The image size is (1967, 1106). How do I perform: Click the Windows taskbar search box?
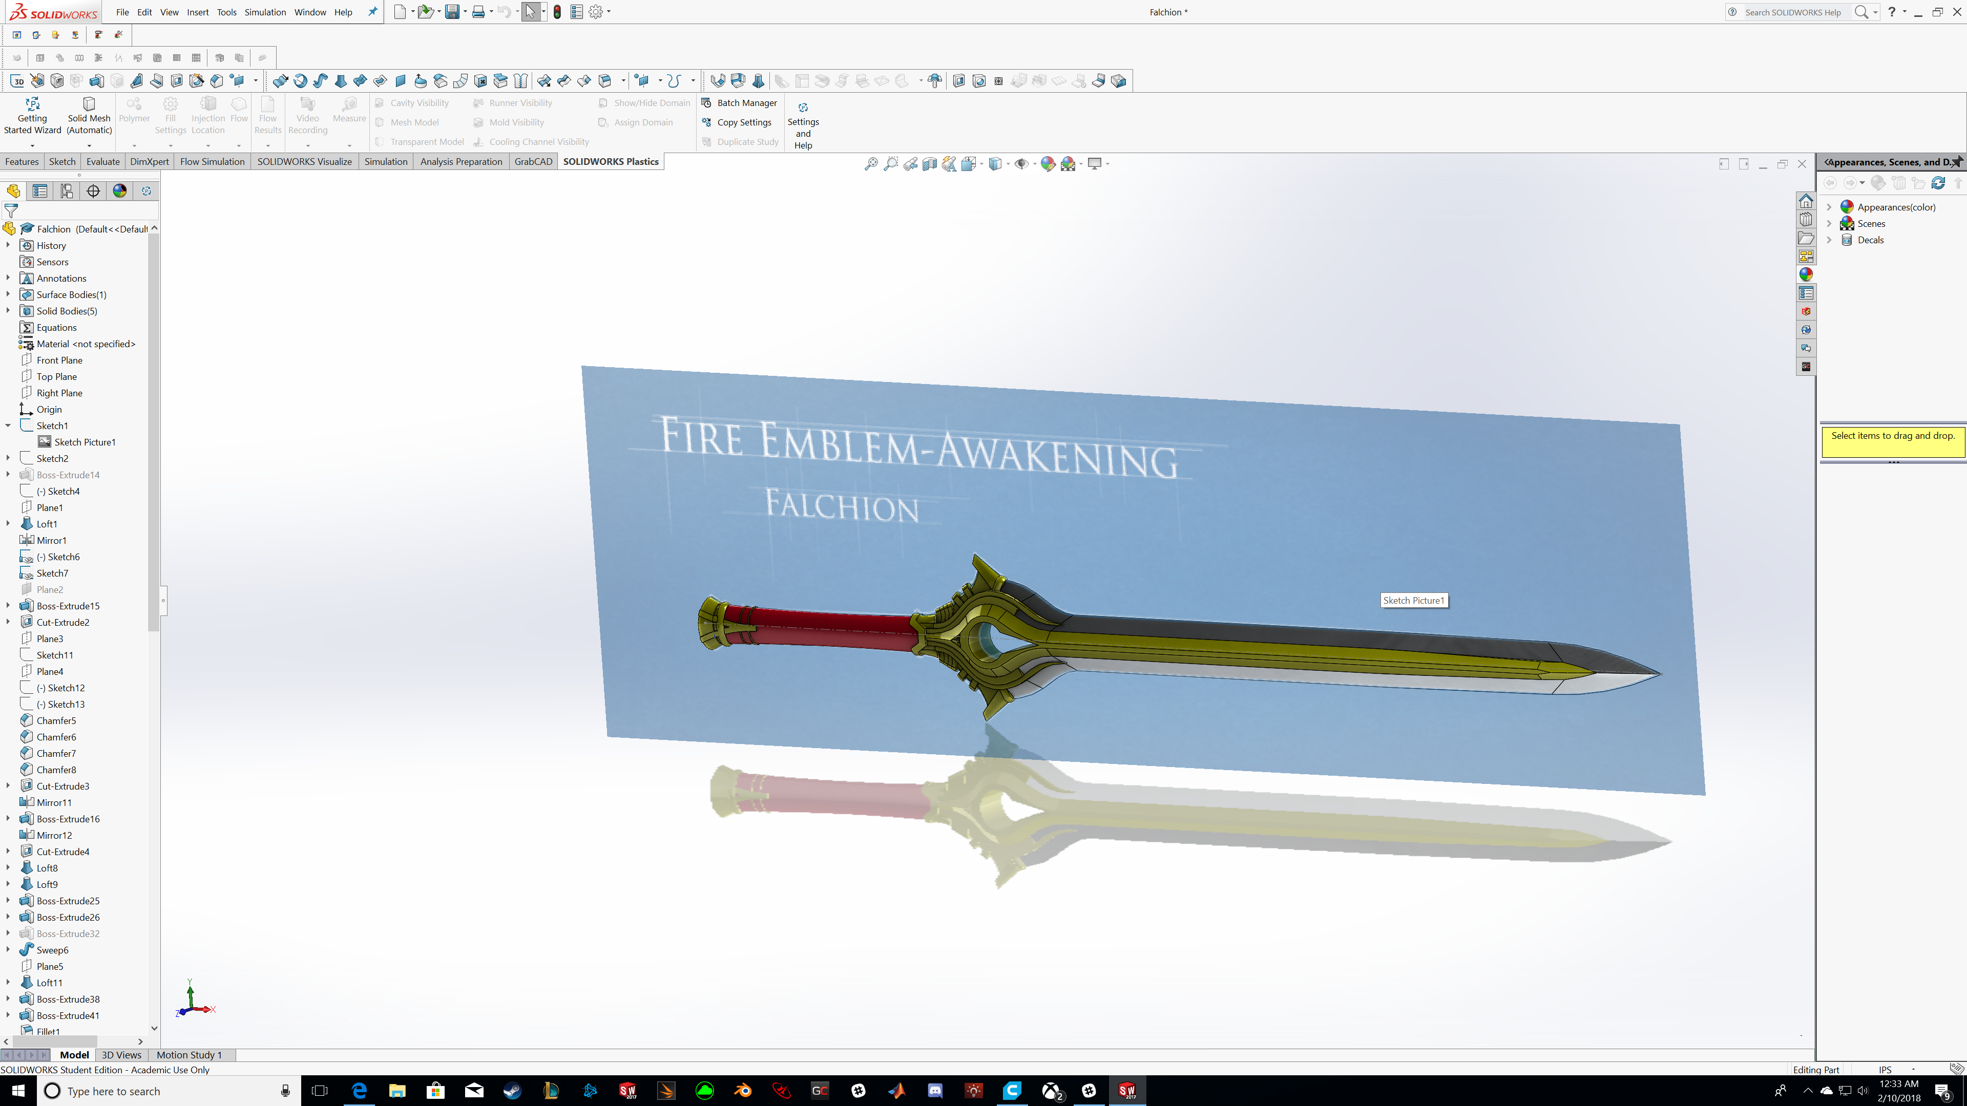(x=169, y=1091)
